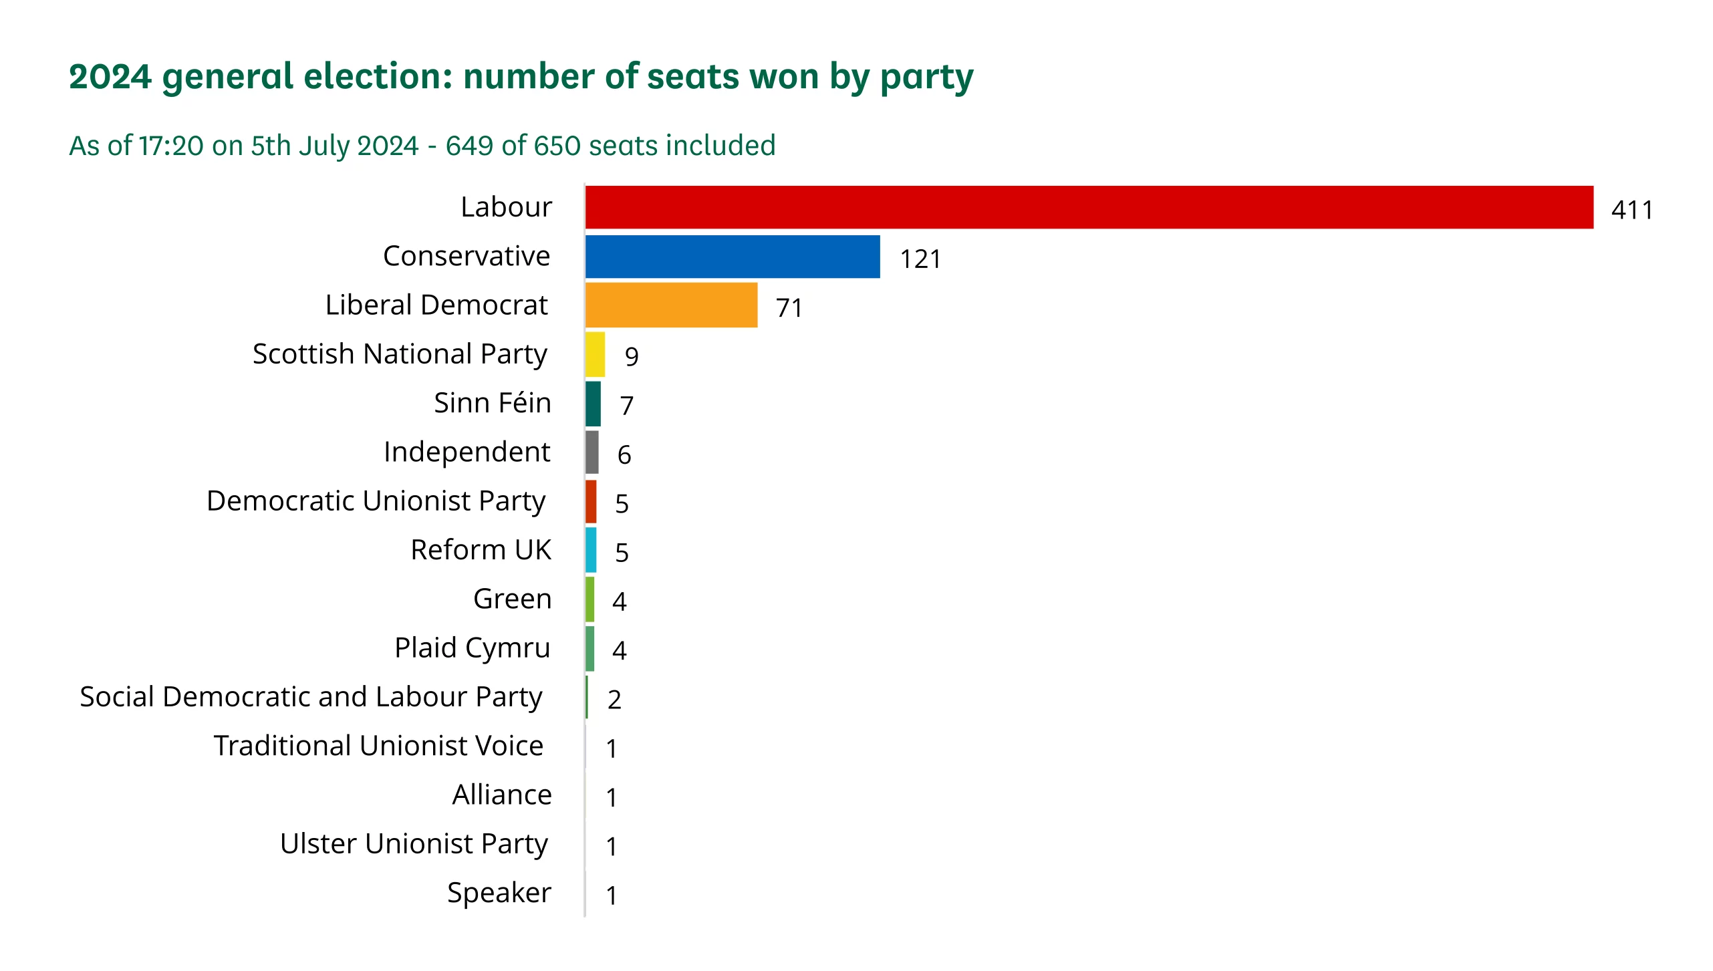Image resolution: width=1713 pixels, height=971 pixels.
Task: Select the cyan Reform UK bar
Action: pyautogui.click(x=591, y=550)
